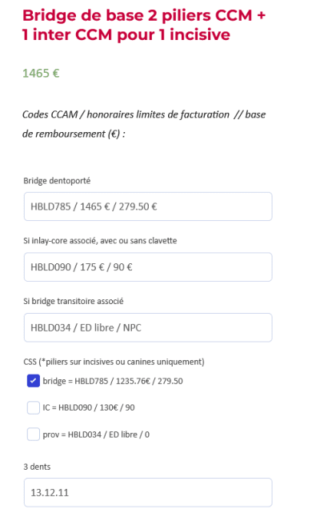This screenshot has width=320, height=525.
Task: Click the Bridge dentoporté input field
Action: pyautogui.click(x=148, y=206)
